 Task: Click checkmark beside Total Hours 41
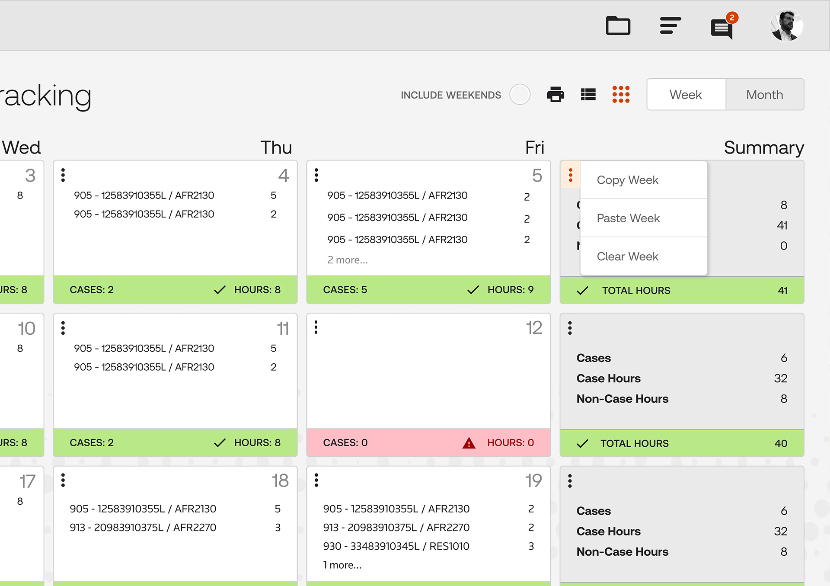pyautogui.click(x=583, y=291)
